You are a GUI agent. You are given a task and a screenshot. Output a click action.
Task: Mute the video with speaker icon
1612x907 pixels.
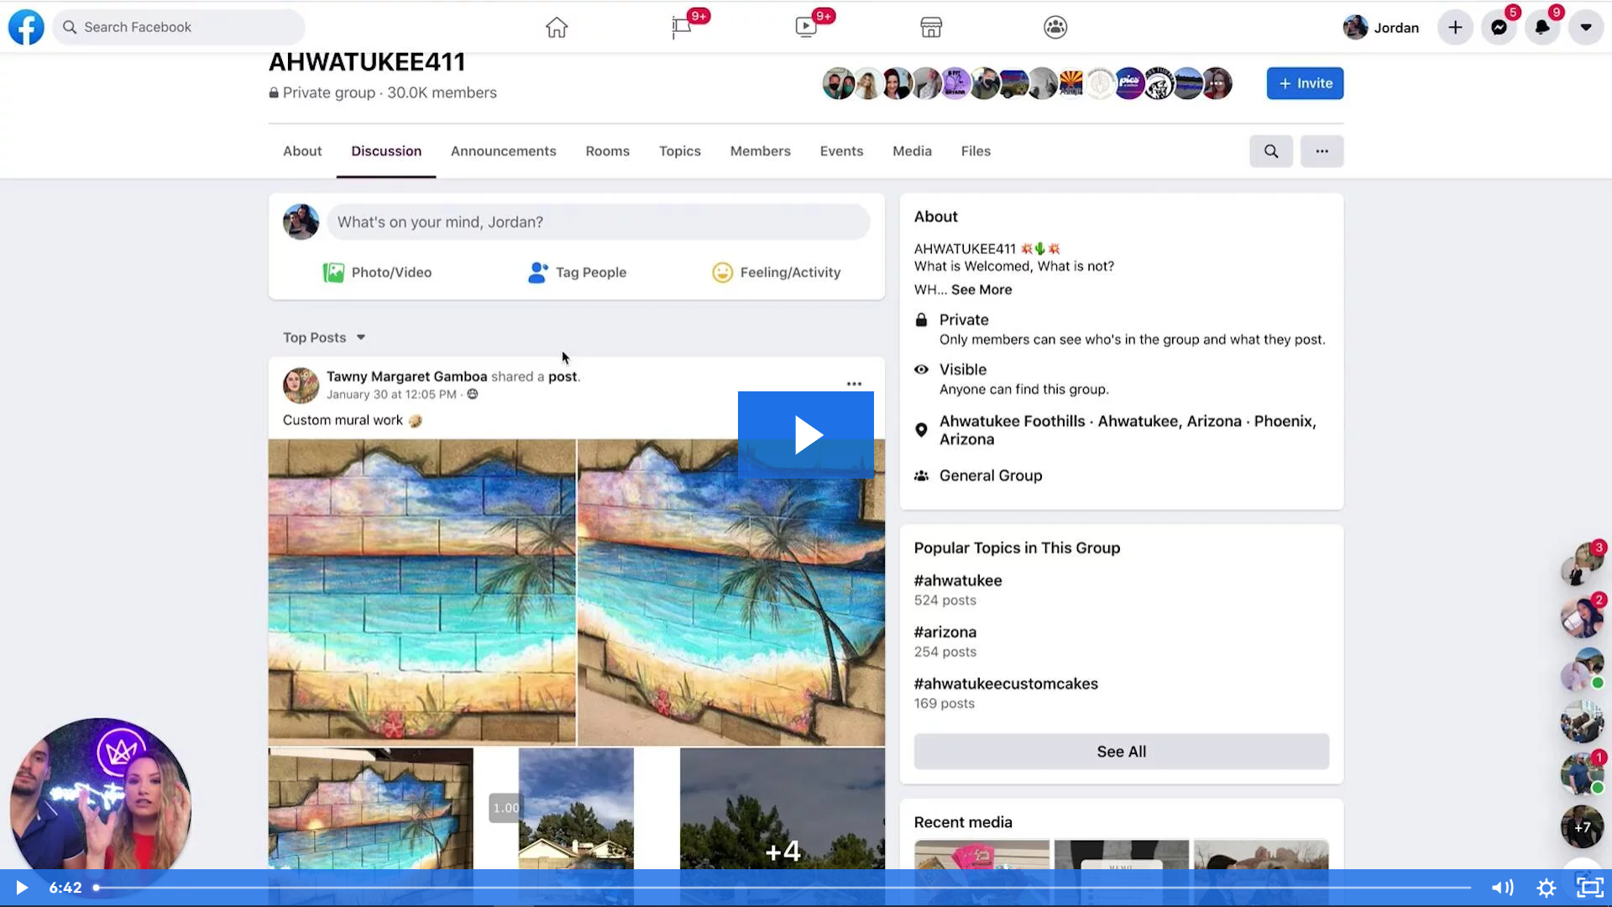tap(1502, 888)
